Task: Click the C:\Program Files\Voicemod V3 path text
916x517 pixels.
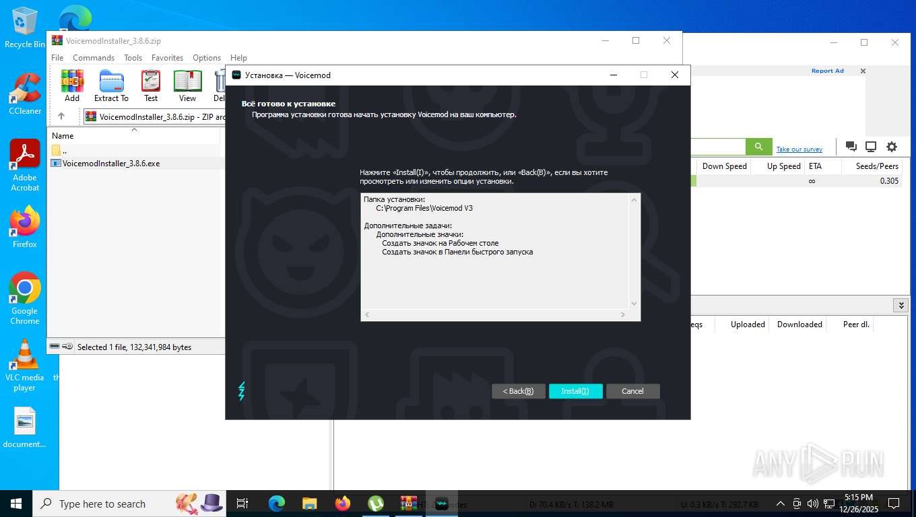Action: [x=424, y=208]
